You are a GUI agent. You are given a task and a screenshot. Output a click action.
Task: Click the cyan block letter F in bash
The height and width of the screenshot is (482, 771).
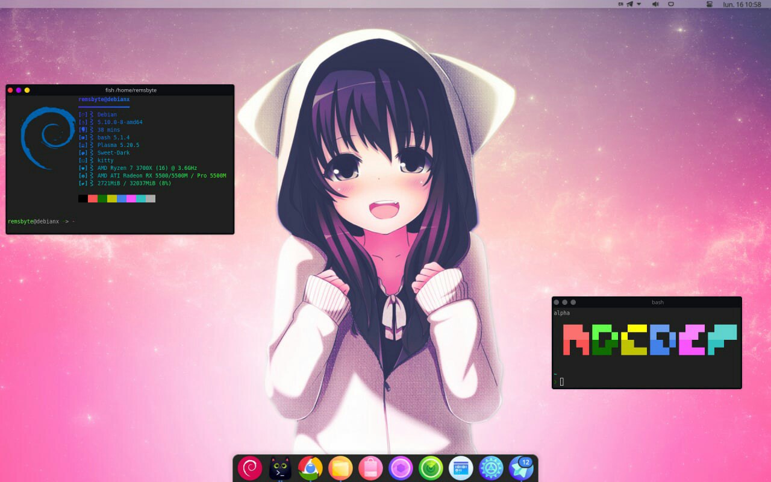(722, 340)
